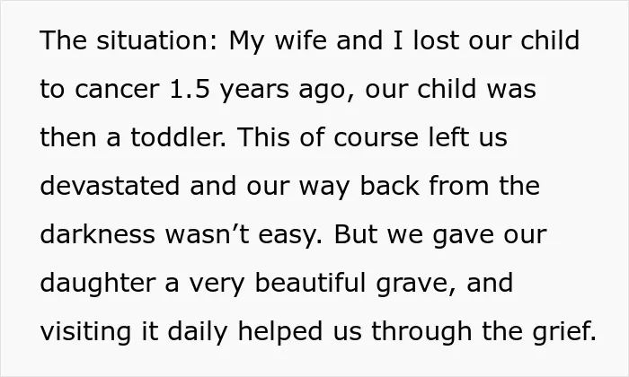Click the word "grief." ending the paragraph

click(564, 331)
